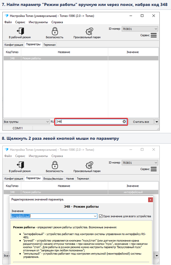The width and height of the screenshot is (171, 265).
Task: Open 'Сервис' menu in upper window menu bar
Action: [x=20, y=22]
